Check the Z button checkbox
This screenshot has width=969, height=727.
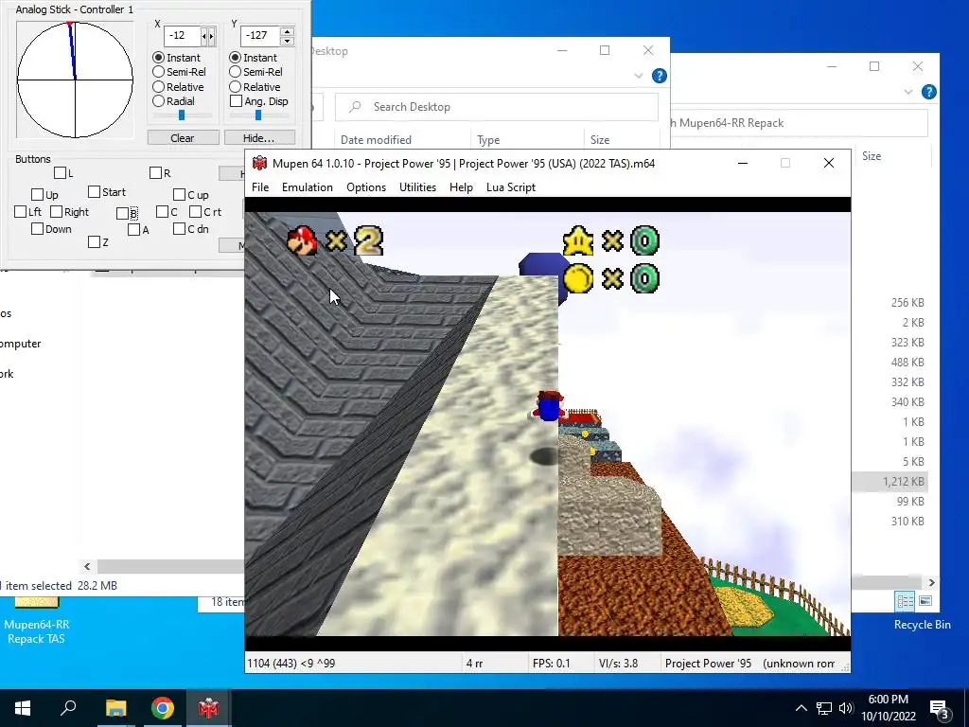[x=94, y=242]
